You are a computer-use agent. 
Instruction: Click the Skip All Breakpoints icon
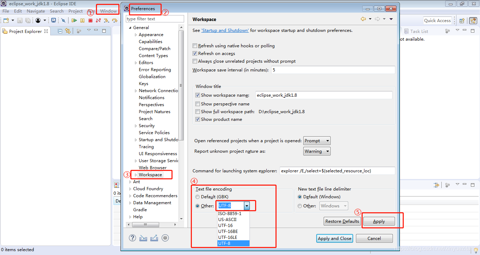click(x=63, y=21)
